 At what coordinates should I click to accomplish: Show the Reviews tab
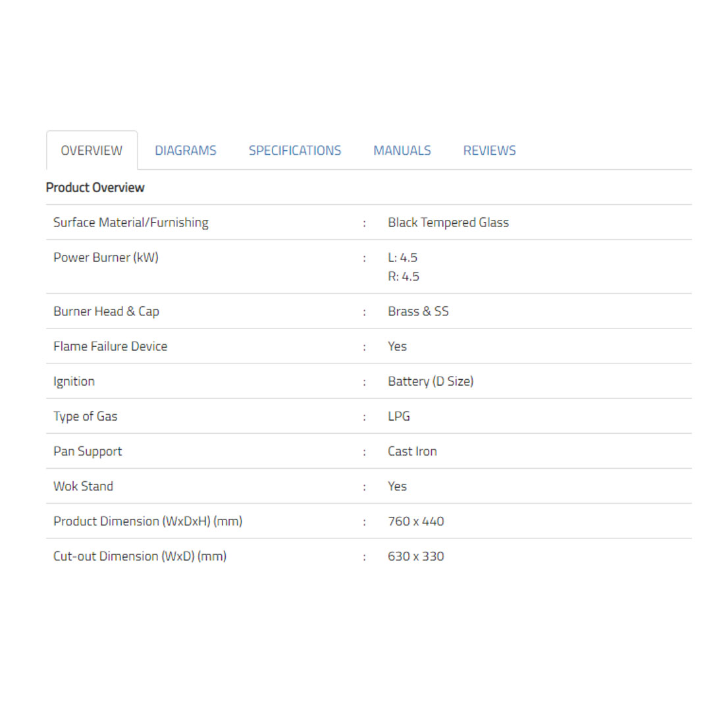489,151
